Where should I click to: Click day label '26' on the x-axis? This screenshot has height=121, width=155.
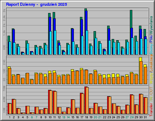tap(123, 117)
